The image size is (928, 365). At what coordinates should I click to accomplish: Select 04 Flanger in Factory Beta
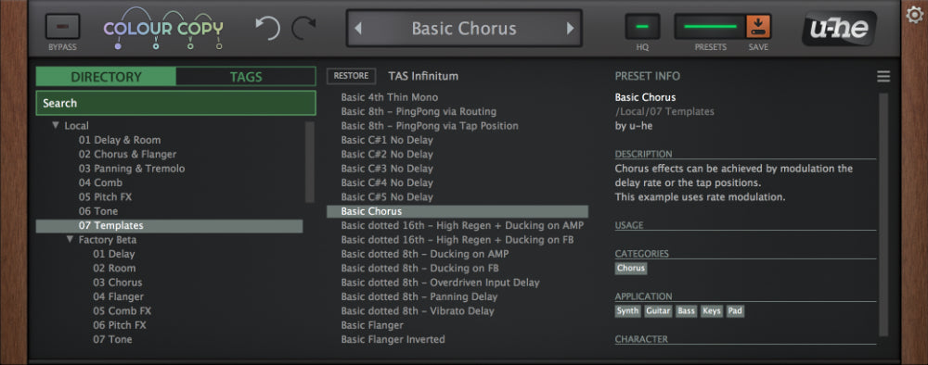coord(118,296)
